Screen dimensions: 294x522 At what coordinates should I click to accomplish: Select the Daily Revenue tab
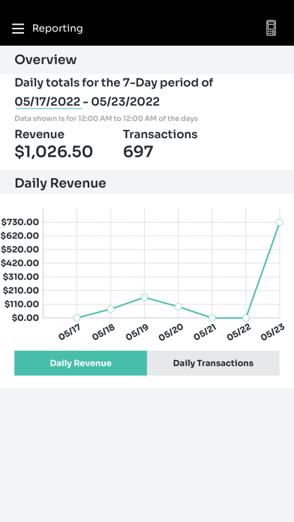80,363
